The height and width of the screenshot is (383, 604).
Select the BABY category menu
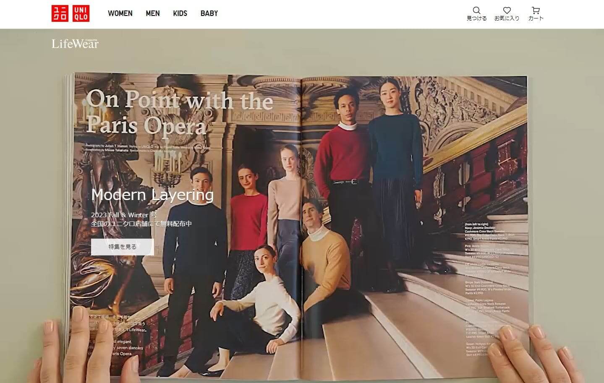[209, 13]
